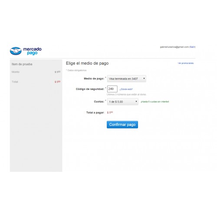Click the Mercado Pago handshake logo

16,51
